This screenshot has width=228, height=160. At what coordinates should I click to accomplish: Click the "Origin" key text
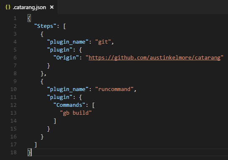point(66,58)
